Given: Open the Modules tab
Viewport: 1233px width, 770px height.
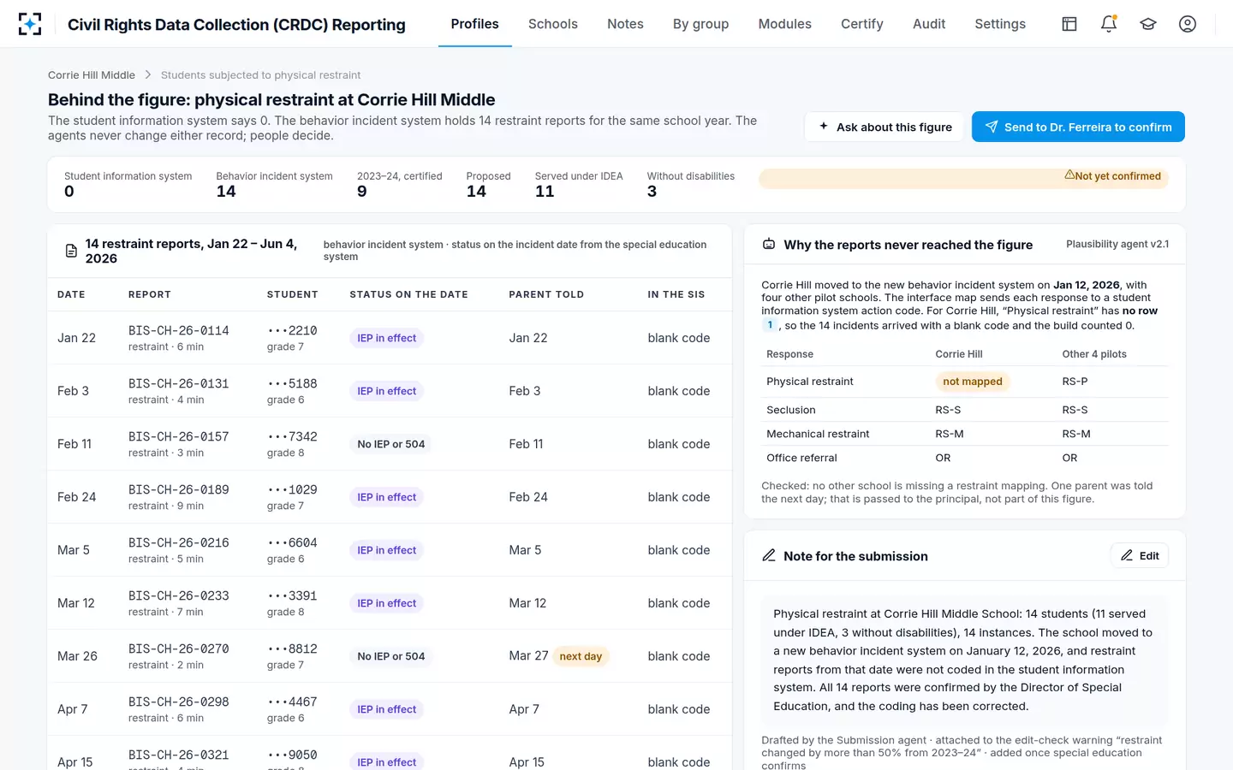Looking at the screenshot, I should pyautogui.click(x=785, y=24).
